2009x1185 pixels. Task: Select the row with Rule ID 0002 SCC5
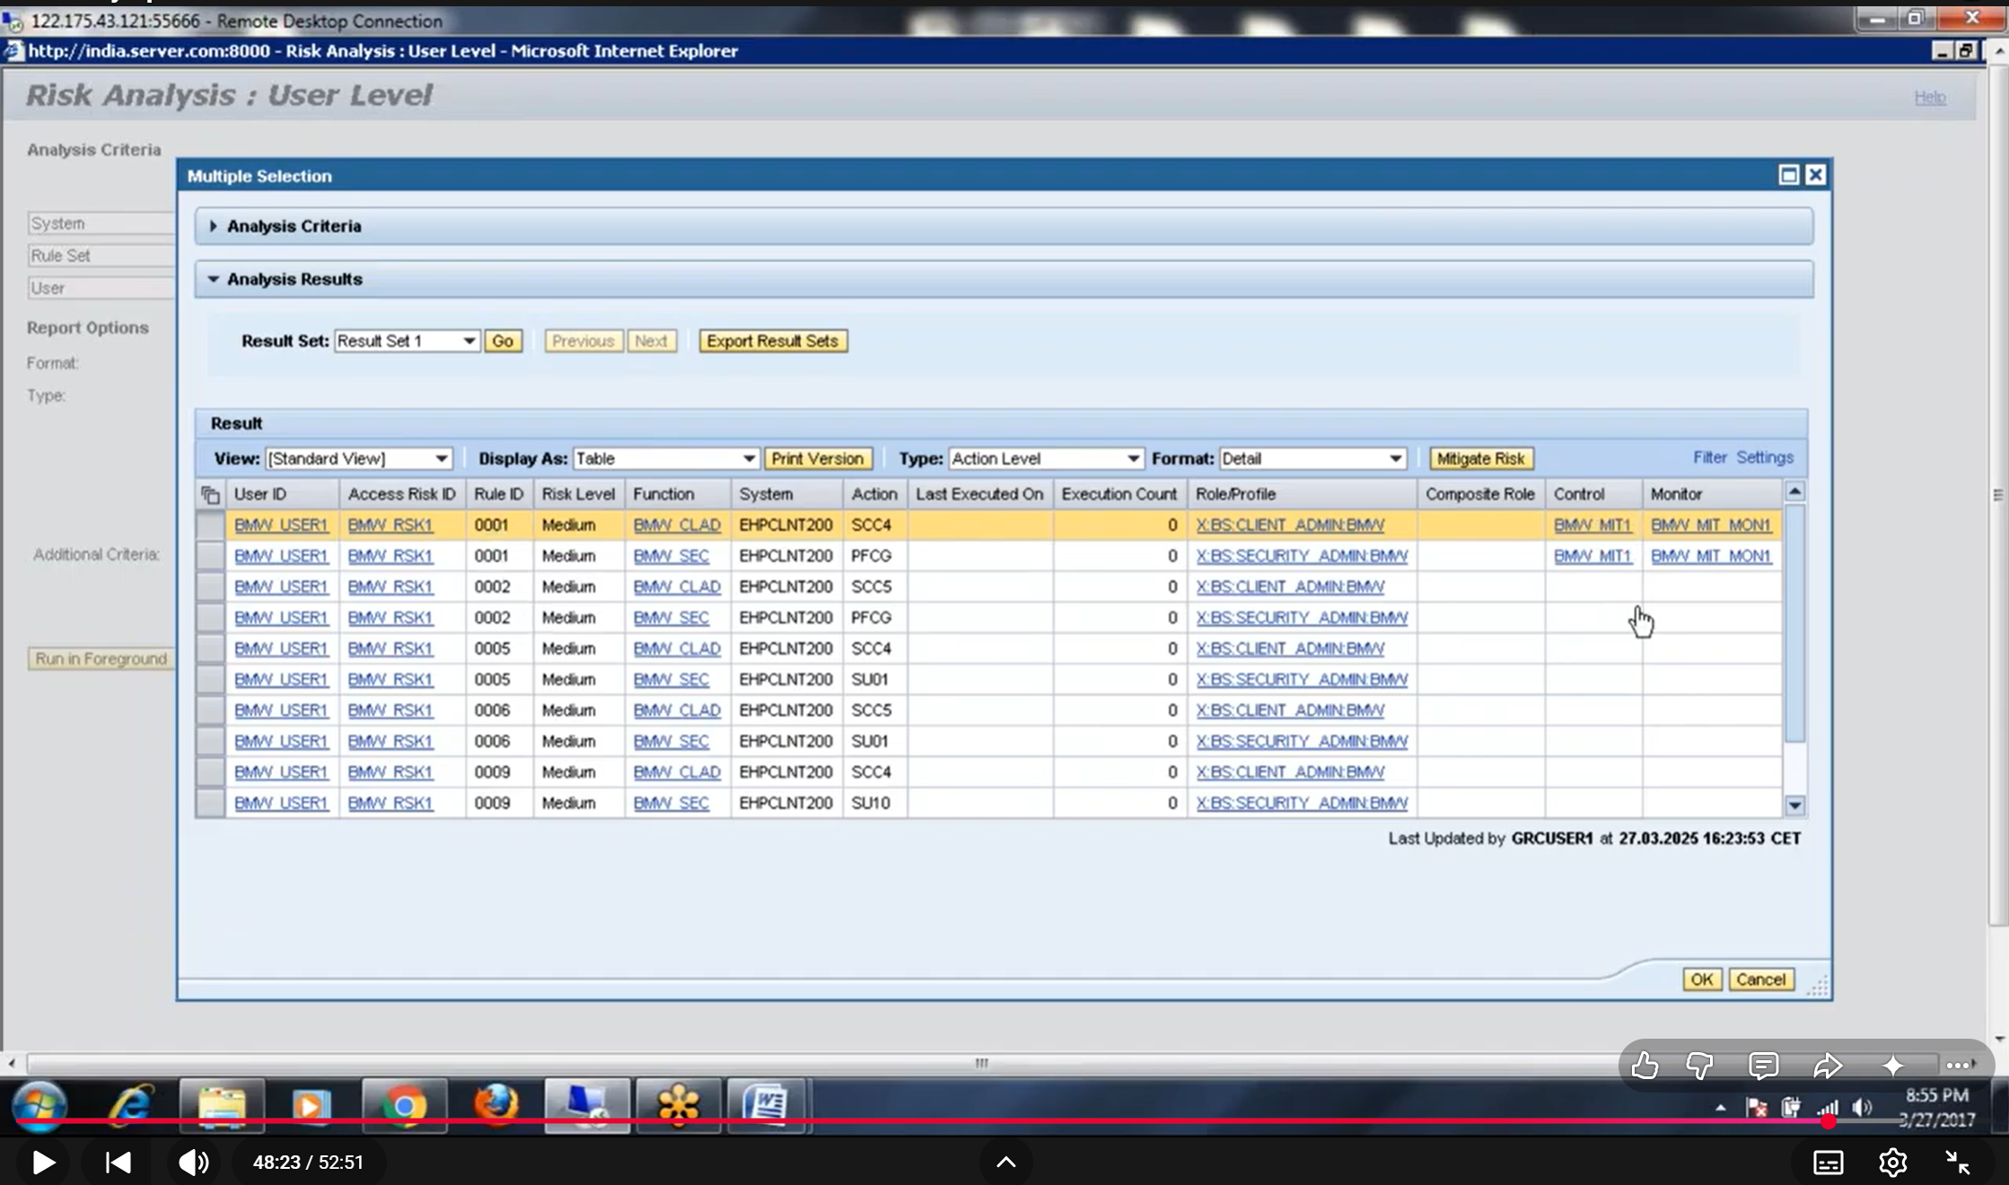coord(210,587)
